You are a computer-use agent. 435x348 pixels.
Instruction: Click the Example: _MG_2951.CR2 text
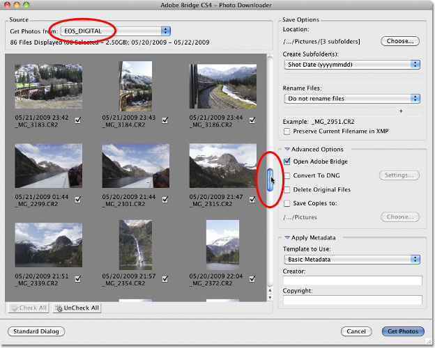319,122
